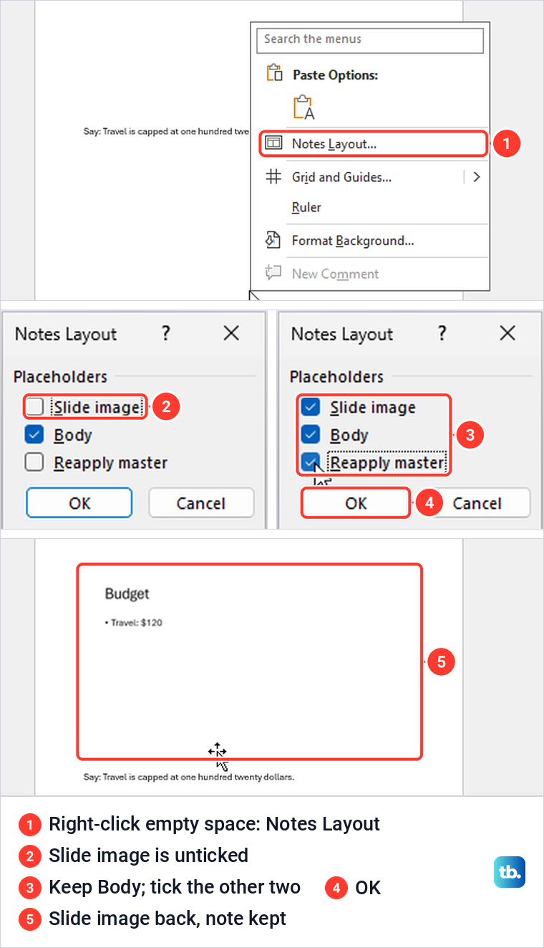Click the New Comment speech bubble icon
The height and width of the screenshot is (948, 544).
point(273,272)
